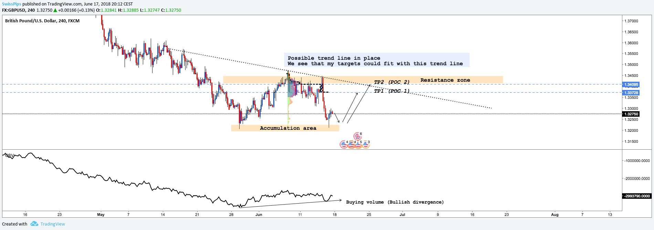This screenshot has height=230, width=654.
Task: Click the 1.34500 price axis label
Action: (x=631, y=76)
